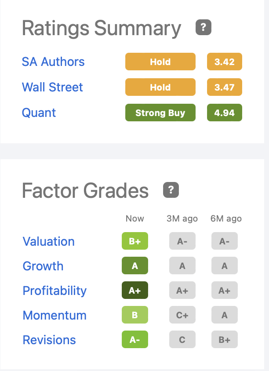
Task: Open the Momentum factor grade link
Action: 55,315
